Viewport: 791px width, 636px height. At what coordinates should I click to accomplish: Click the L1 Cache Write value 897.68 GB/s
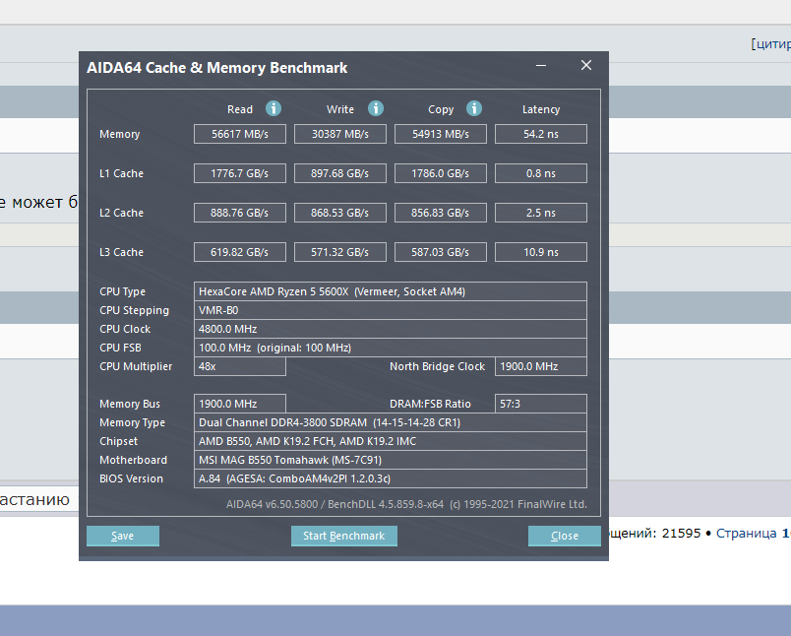pos(340,173)
